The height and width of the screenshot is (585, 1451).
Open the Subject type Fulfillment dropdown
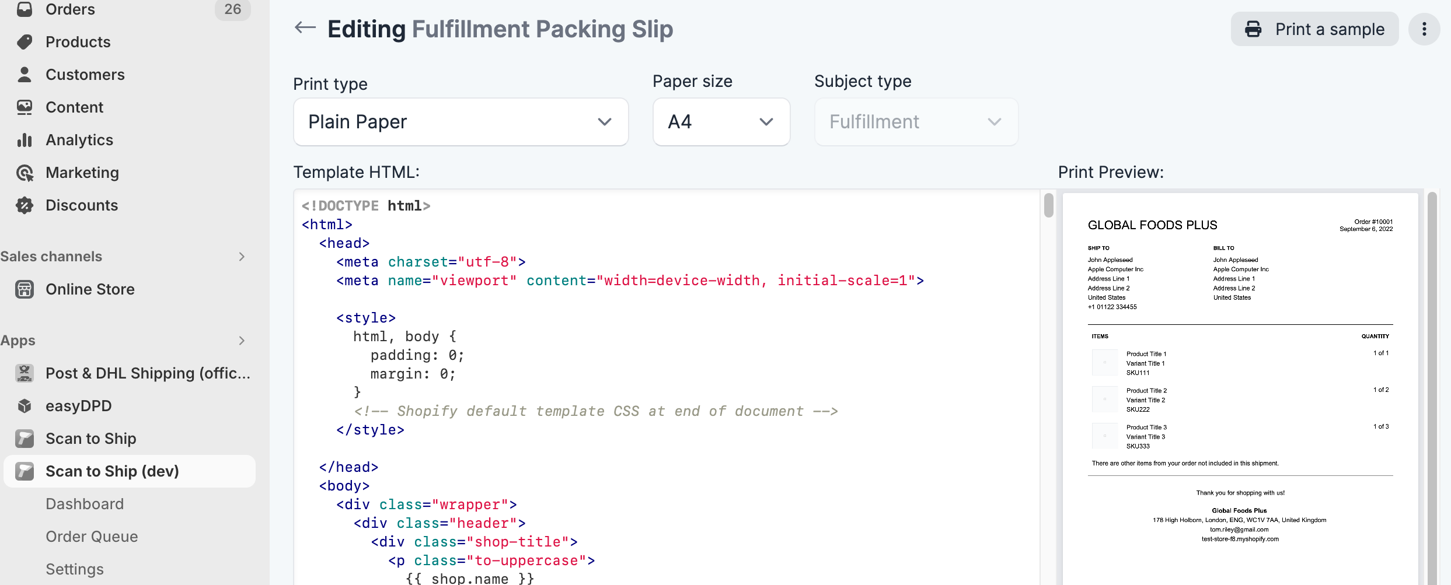[916, 122]
